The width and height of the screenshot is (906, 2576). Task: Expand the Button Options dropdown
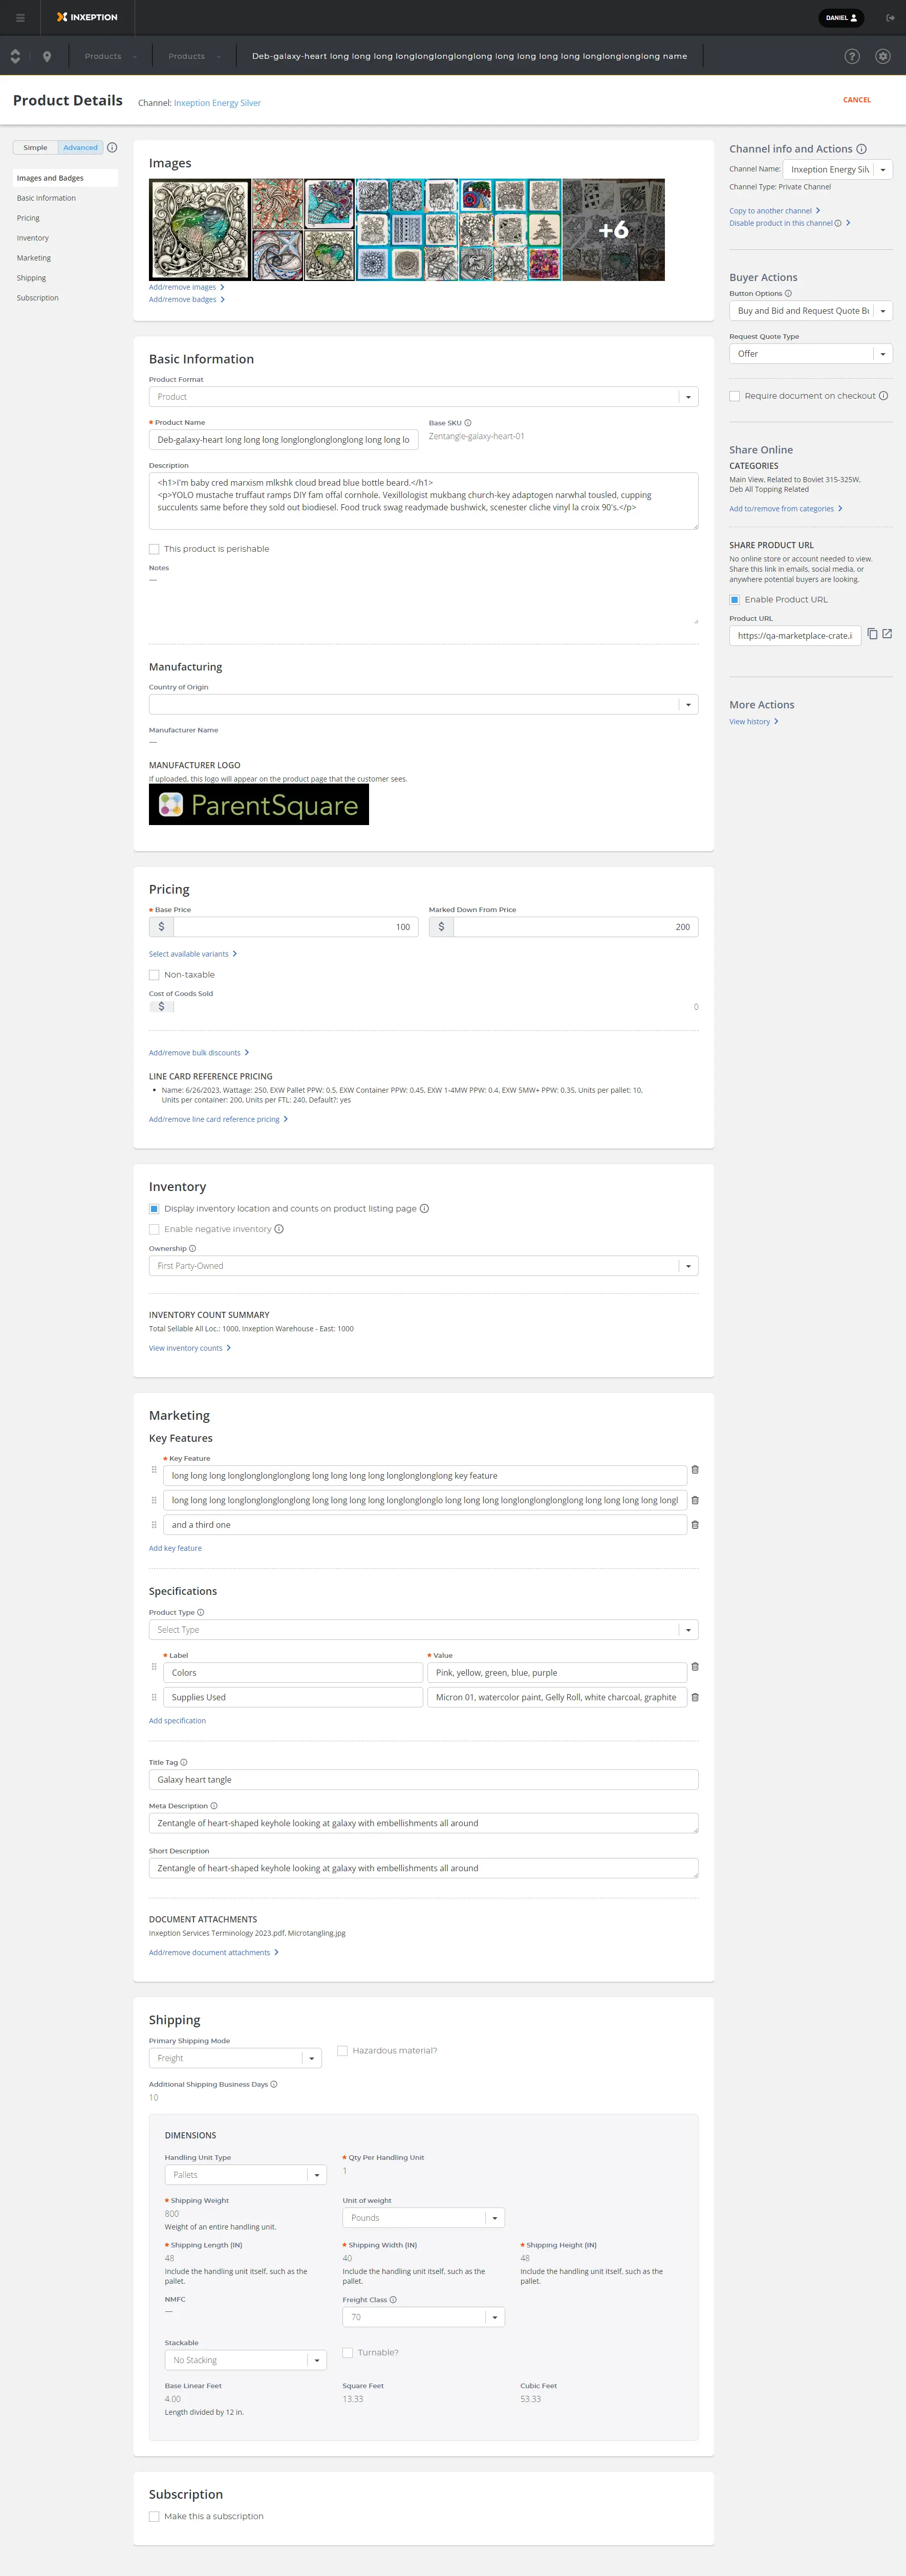(810, 311)
